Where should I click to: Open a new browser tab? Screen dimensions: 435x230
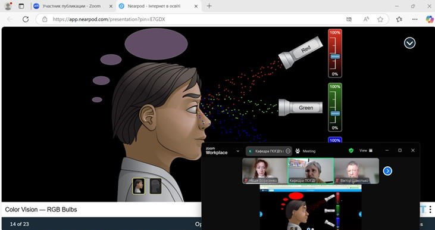point(209,6)
